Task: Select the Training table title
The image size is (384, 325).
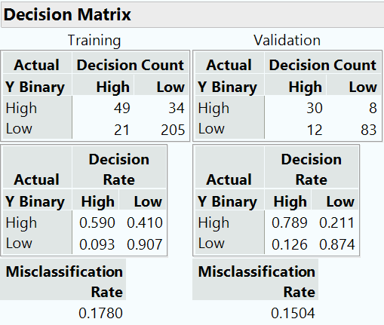Action: pyautogui.click(x=94, y=41)
